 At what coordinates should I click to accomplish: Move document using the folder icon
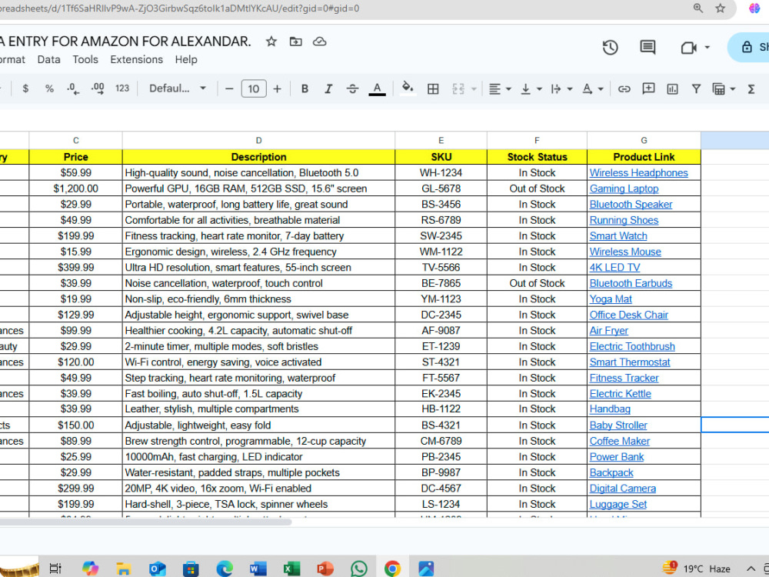tap(296, 42)
